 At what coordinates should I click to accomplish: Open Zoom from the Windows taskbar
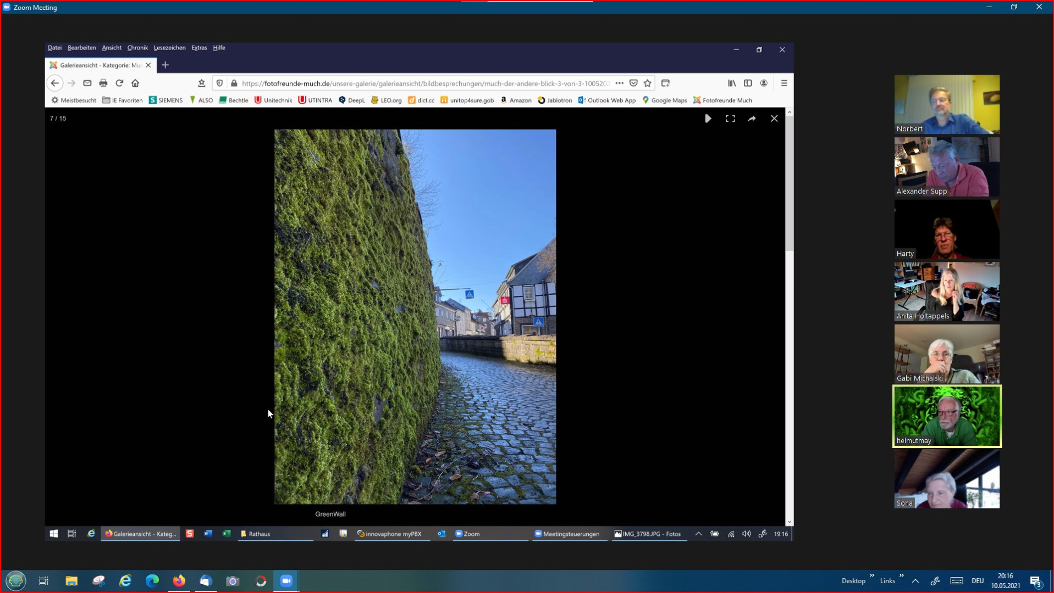pos(286,581)
